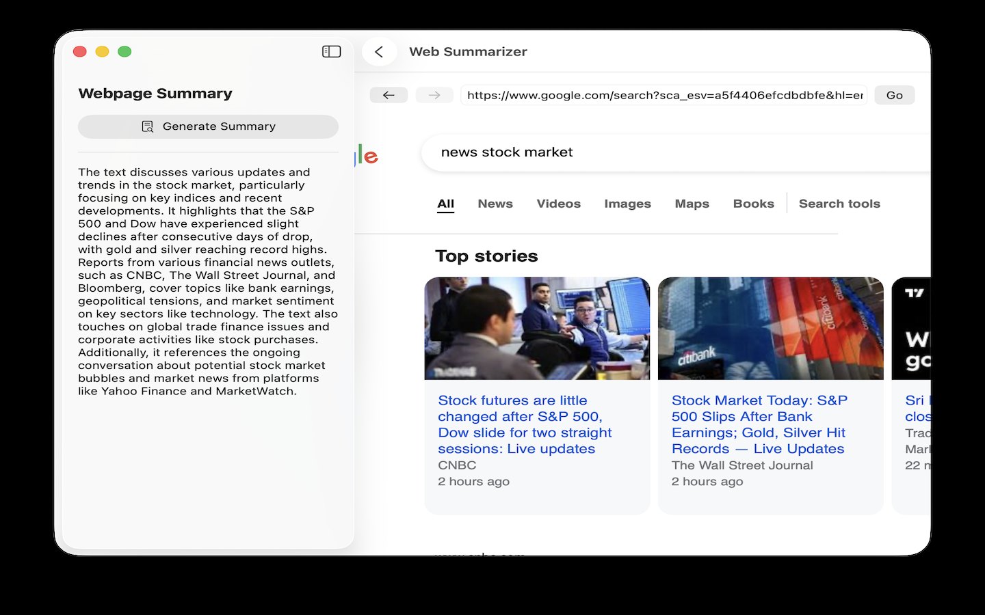Click the generated summary paragraph text
The height and width of the screenshot is (615, 985).
pos(208,282)
